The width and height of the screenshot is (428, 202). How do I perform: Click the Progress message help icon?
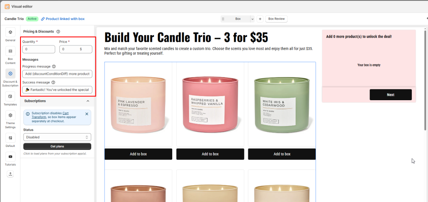pyautogui.click(x=54, y=66)
